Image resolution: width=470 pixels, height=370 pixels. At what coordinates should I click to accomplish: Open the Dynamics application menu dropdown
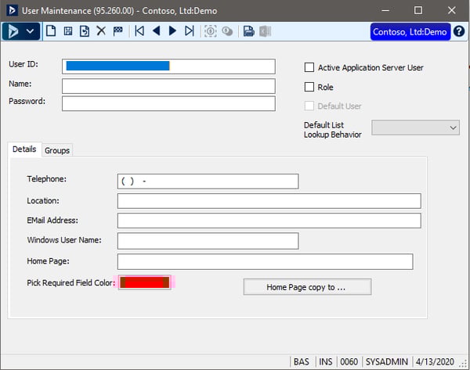click(x=21, y=31)
